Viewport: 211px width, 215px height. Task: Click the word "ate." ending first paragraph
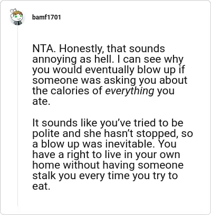click(41, 102)
